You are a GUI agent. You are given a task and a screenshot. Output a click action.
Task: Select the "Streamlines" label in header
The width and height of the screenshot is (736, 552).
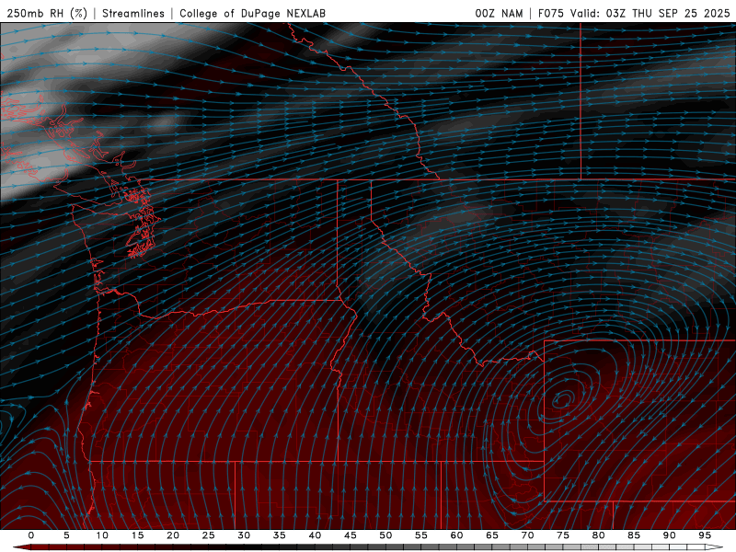tap(133, 13)
